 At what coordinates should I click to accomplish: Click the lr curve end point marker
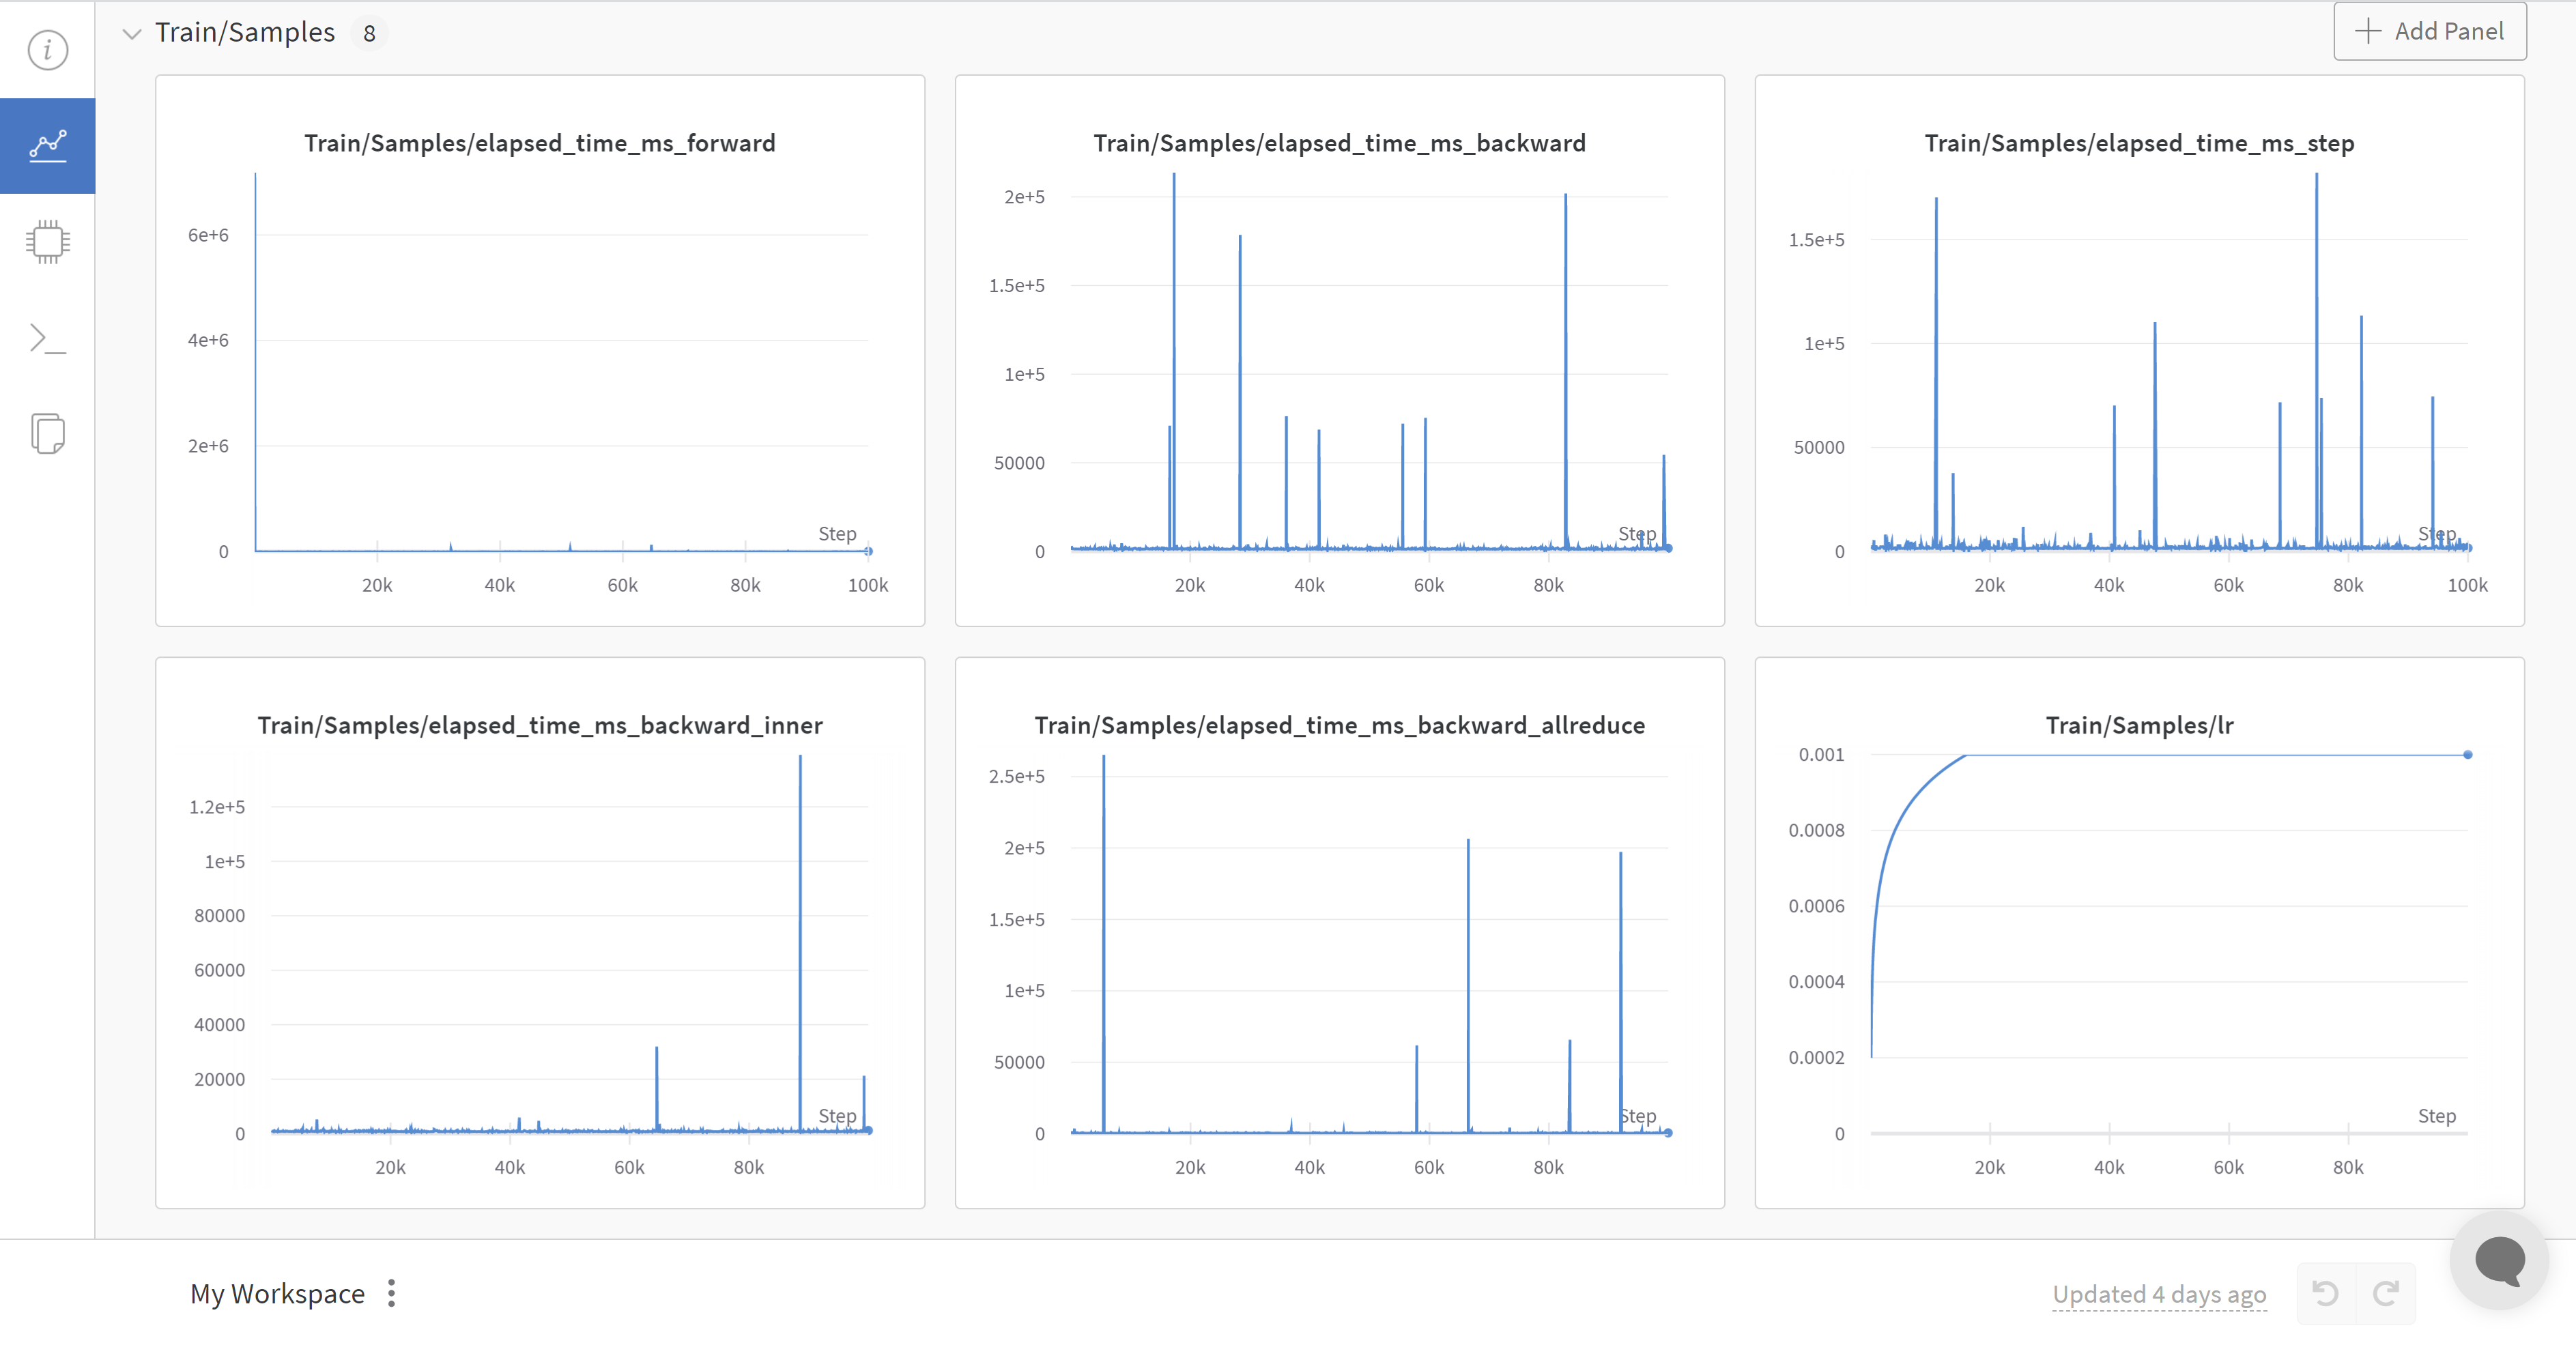click(x=2468, y=755)
